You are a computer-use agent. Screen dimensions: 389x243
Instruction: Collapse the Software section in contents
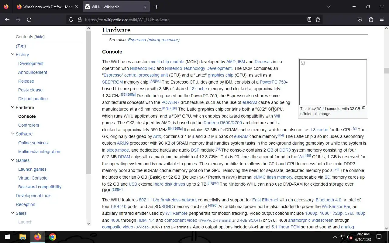(12, 134)
